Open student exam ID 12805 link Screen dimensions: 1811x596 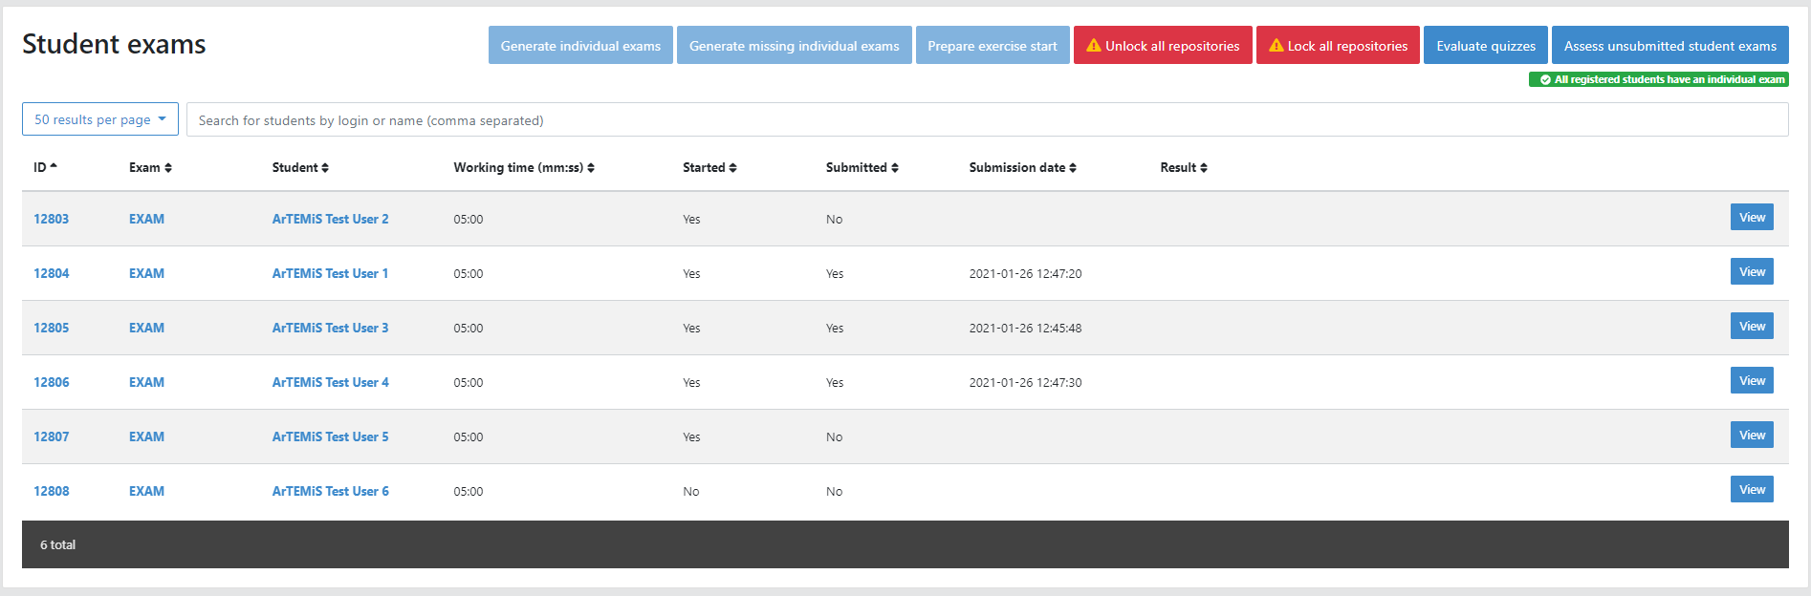pos(52,328)
